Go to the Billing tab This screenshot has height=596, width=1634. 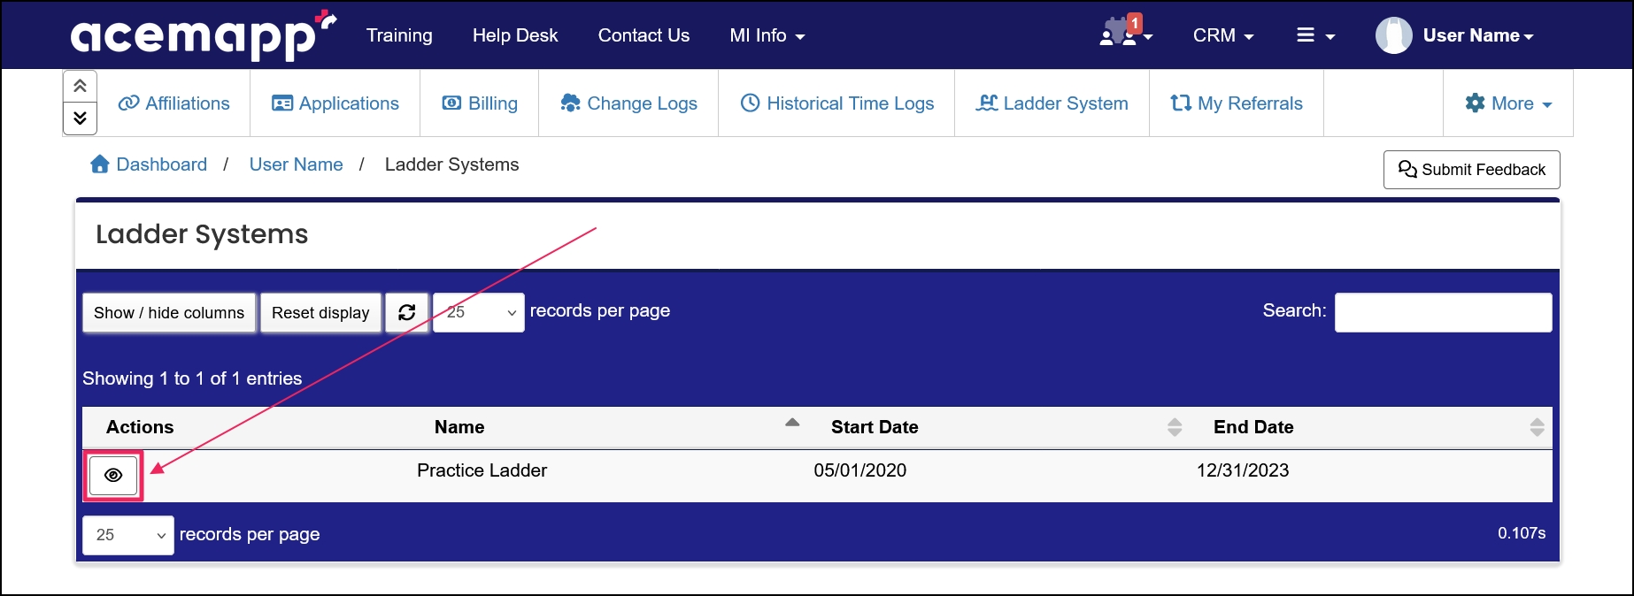480,103
